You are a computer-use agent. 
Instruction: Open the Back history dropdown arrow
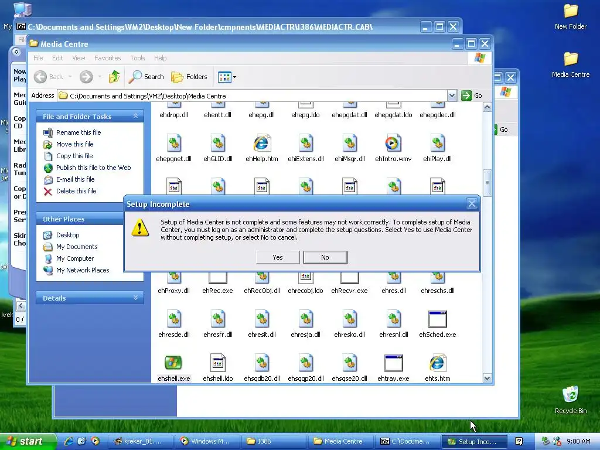point(70,77)
